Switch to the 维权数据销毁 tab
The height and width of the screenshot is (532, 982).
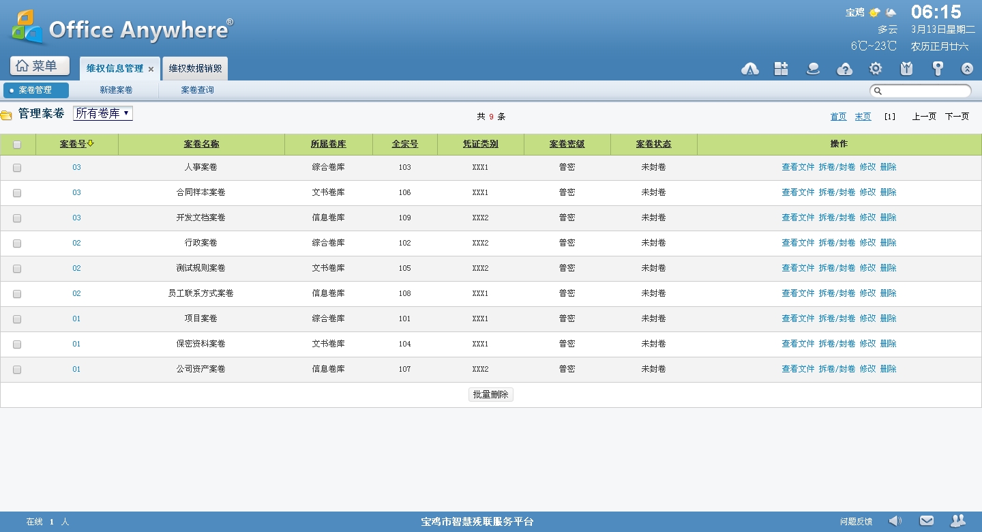(x=195, y=68)
